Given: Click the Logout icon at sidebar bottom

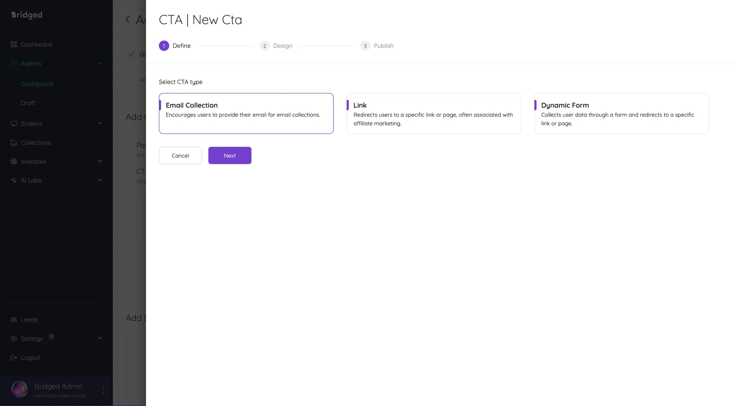Looking at the screenshot, I should [x=14, y=357].
